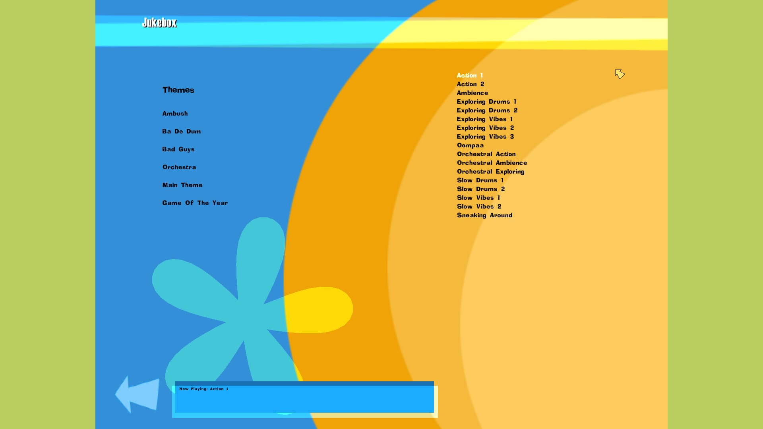
Task: Play the Orchestral Action track
Action: click(486, 154)
